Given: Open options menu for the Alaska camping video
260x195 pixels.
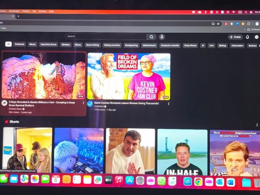Looking at the screenshot, I should pos(83,103).
